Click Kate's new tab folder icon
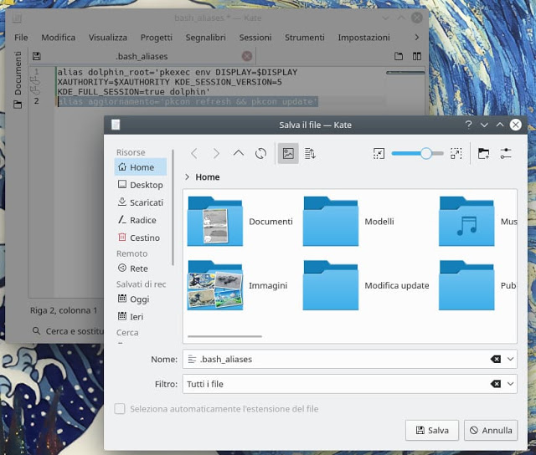Image resolution: width=536 pixels, height=455 pixels. pos(399,56)
